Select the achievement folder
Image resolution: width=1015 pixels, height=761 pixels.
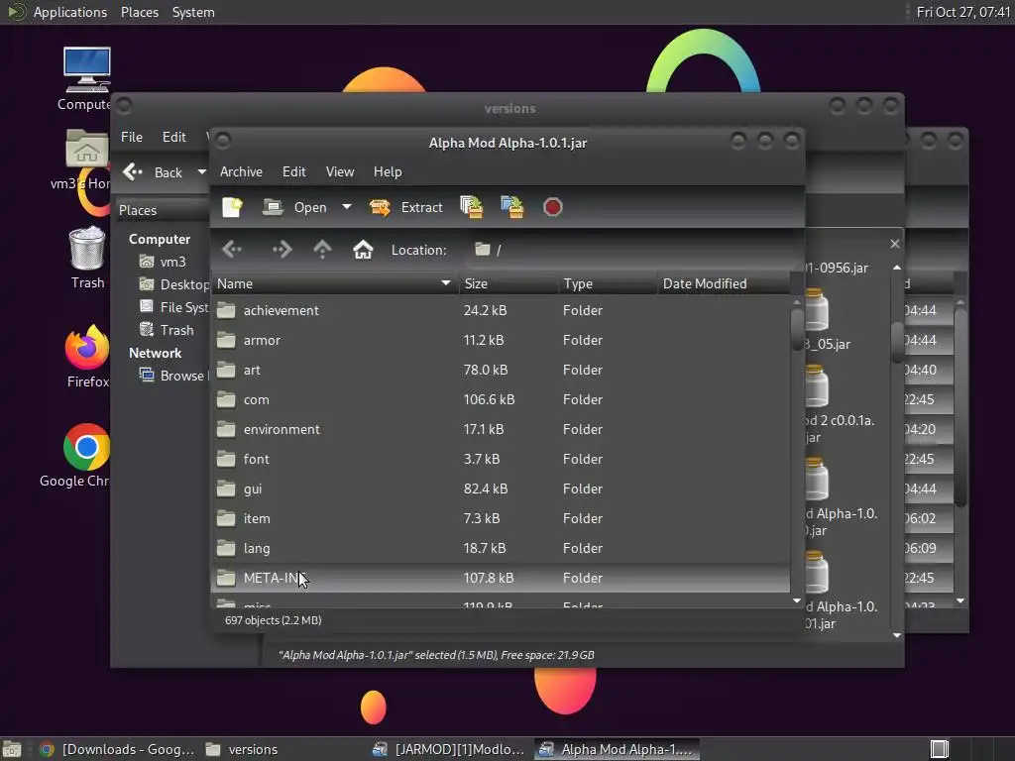[x=501, y=310]
